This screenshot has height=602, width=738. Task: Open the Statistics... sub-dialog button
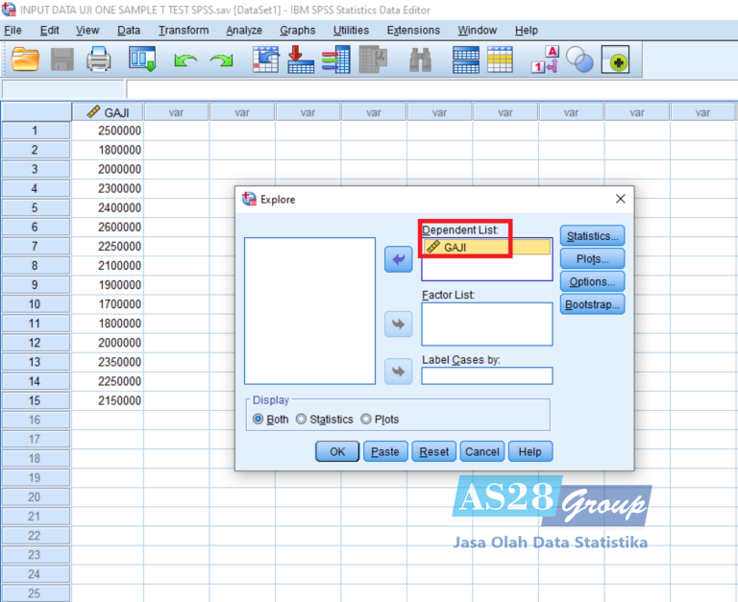pos(593,236)
